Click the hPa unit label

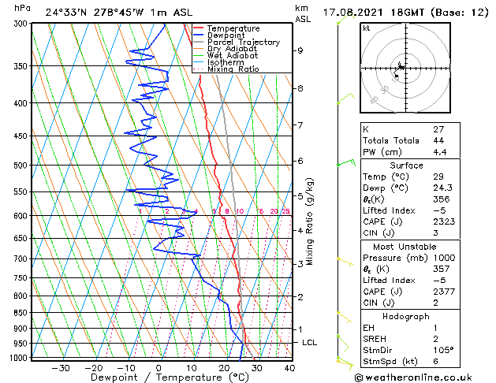pos(22,8)
